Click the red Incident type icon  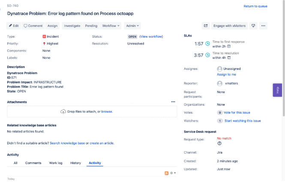[x=44, y=36]
